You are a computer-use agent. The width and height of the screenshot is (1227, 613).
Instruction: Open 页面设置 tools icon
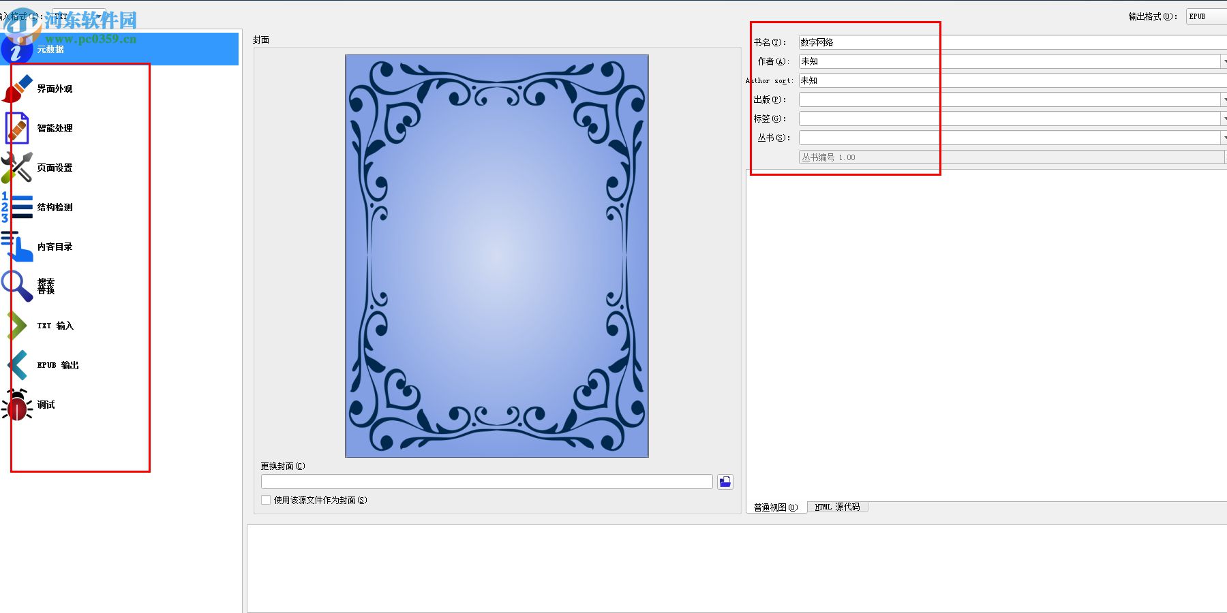(17, 168)
